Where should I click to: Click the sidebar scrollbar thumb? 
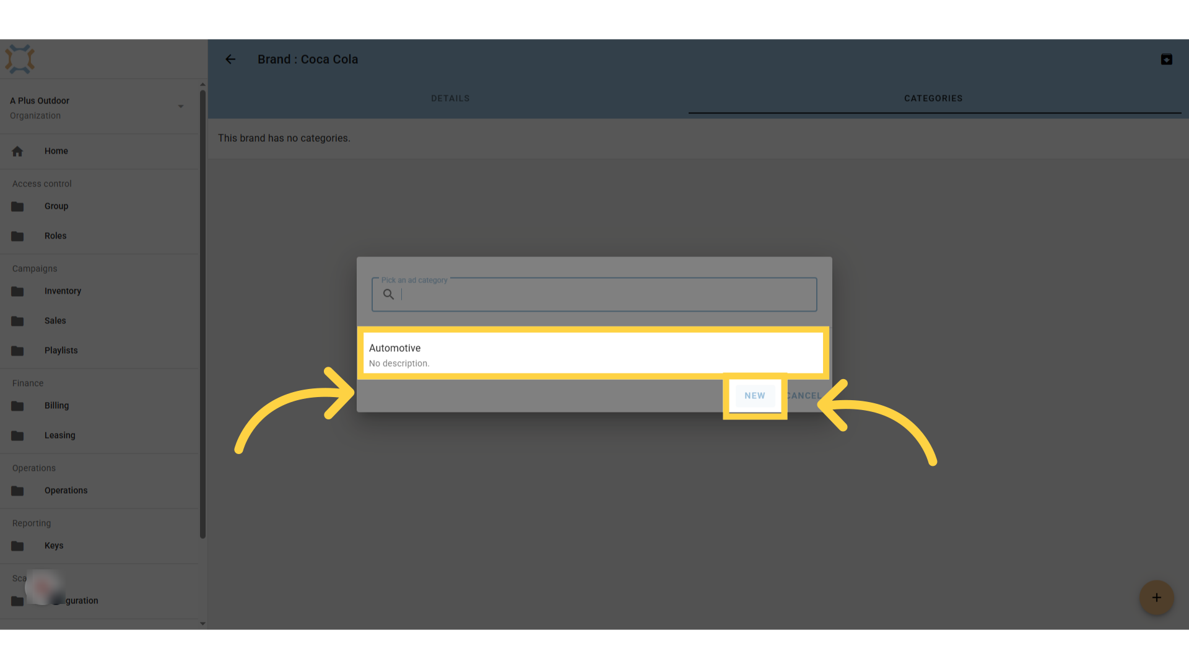click(x=203, y=314)
